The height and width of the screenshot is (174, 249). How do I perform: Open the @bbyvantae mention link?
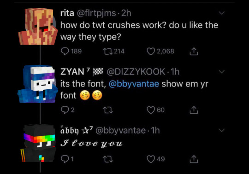(x=134, y=84)
